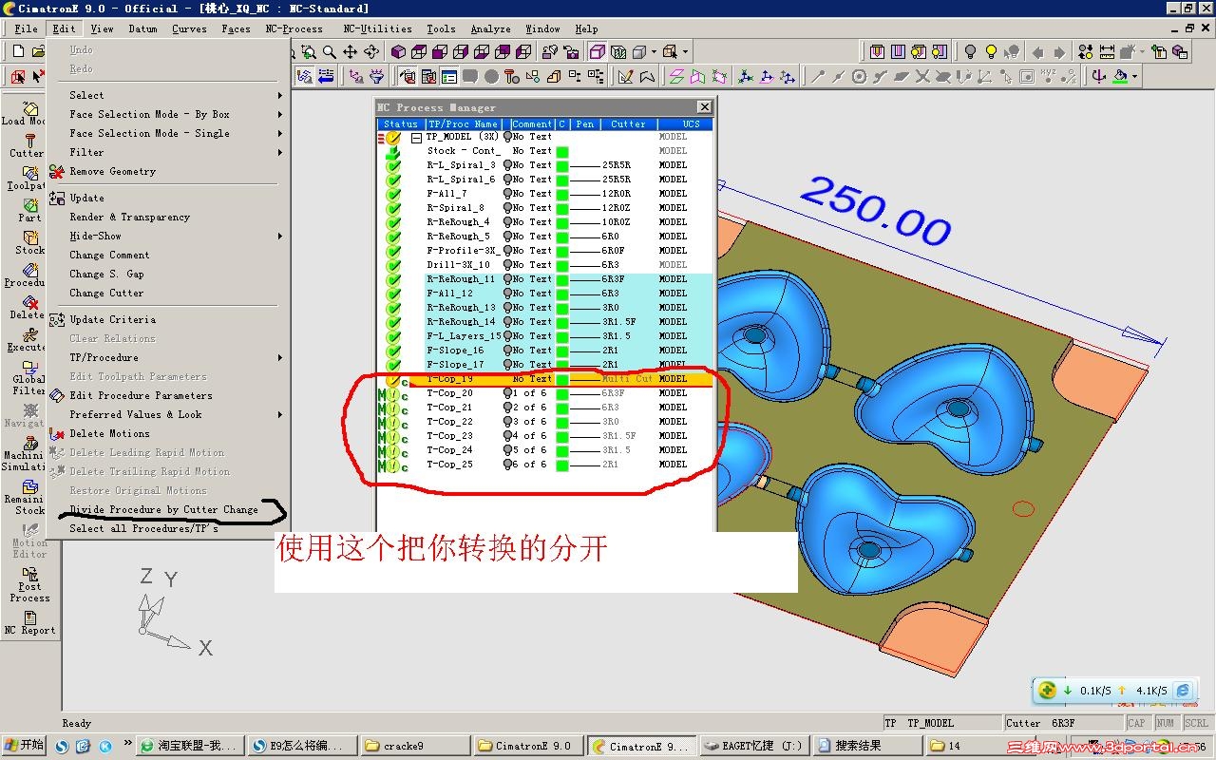Click the circle sketch tool icon
Image resolution: width=1216 pixels, height=760 pixels.
click(859, 77)
